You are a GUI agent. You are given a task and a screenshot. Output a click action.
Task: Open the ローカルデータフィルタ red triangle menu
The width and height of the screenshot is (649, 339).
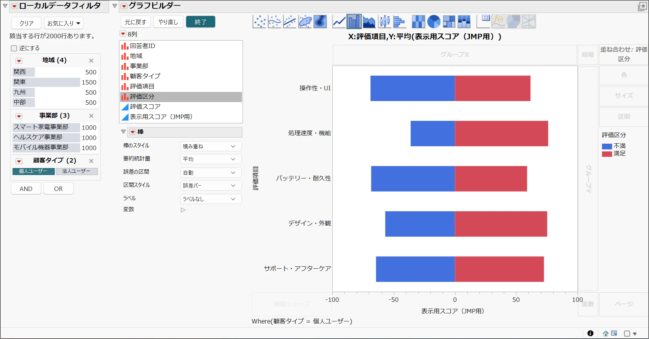point(14,6)
